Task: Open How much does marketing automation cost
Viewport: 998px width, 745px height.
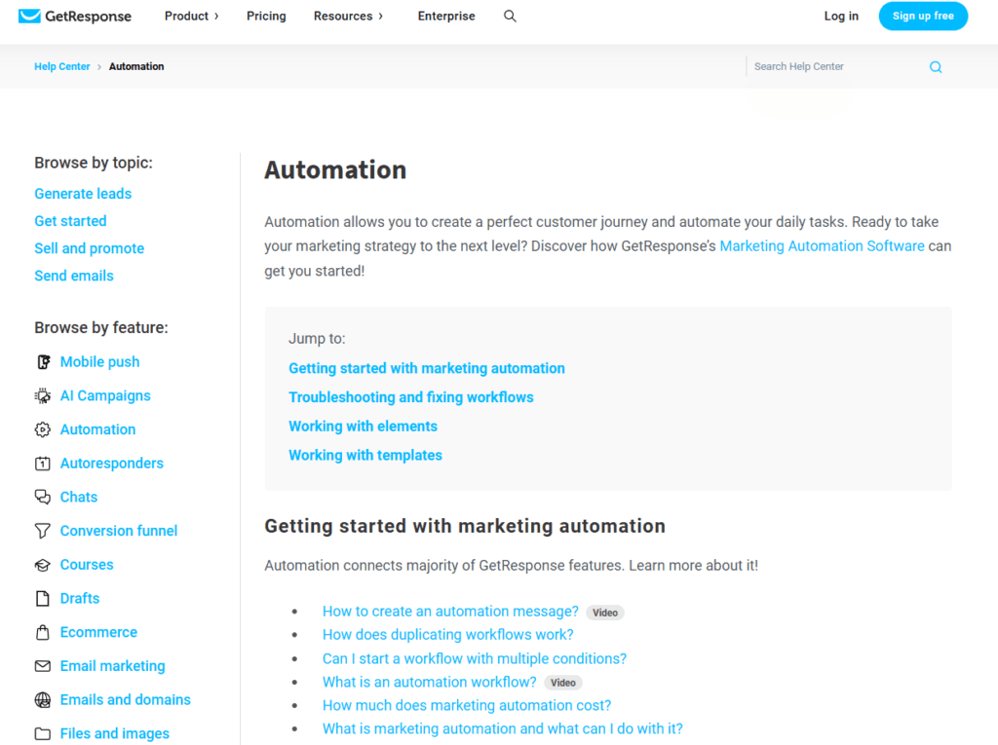Action: click(467, 705)
